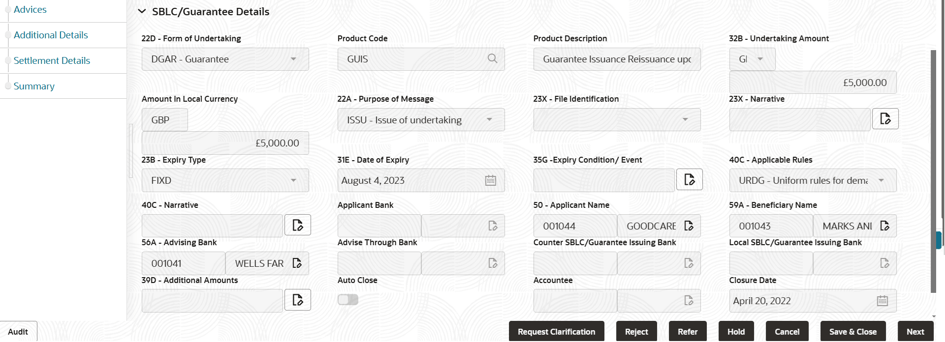Open the 23X Narrative edit icon
The image size is (945, 342).
(x=885, y=119)
